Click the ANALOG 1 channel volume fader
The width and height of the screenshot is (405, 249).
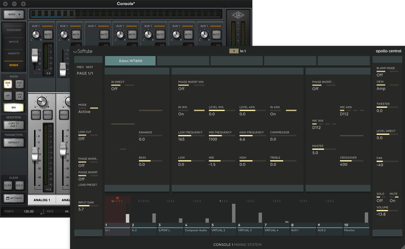[35, 154]
